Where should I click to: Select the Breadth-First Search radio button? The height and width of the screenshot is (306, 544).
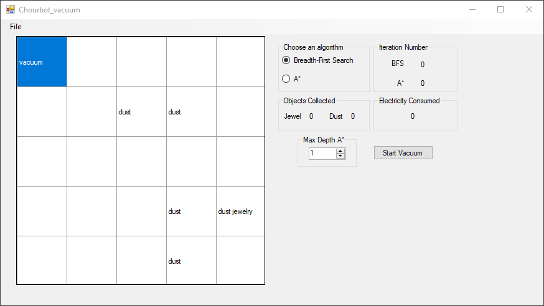(x=286, y=60)
